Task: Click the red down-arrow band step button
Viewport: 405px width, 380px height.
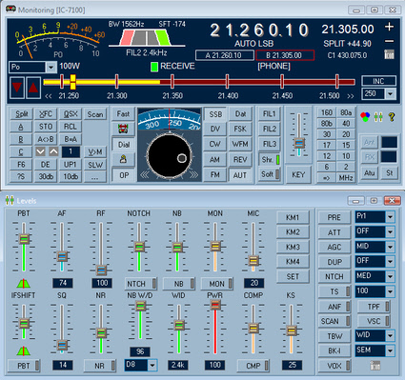Action: pos(17,88)
